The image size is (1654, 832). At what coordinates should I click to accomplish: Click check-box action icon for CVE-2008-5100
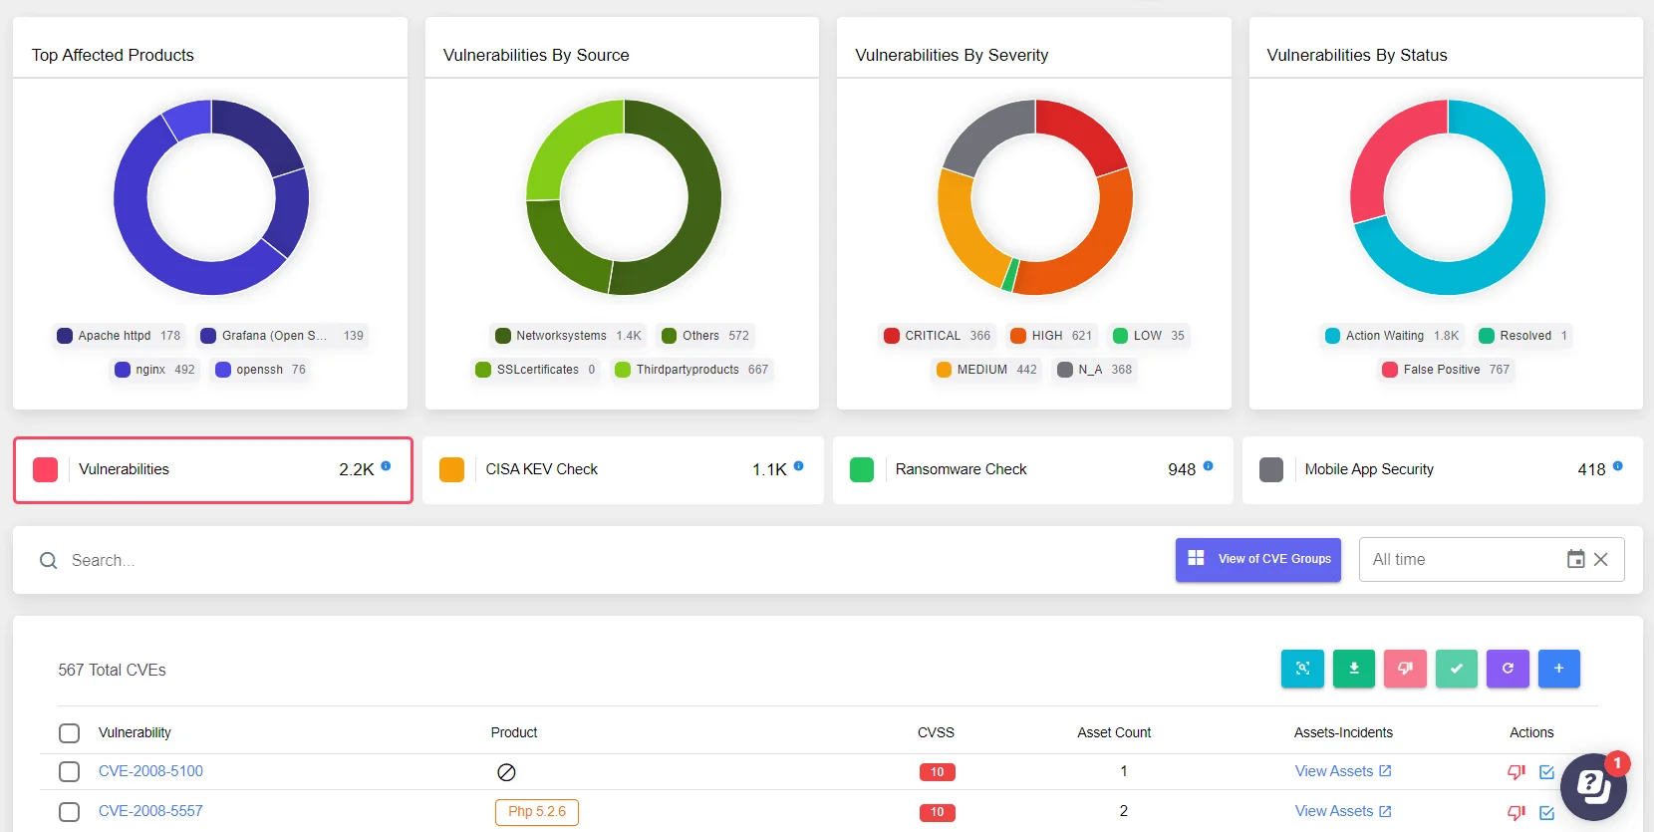(1546, 772)
